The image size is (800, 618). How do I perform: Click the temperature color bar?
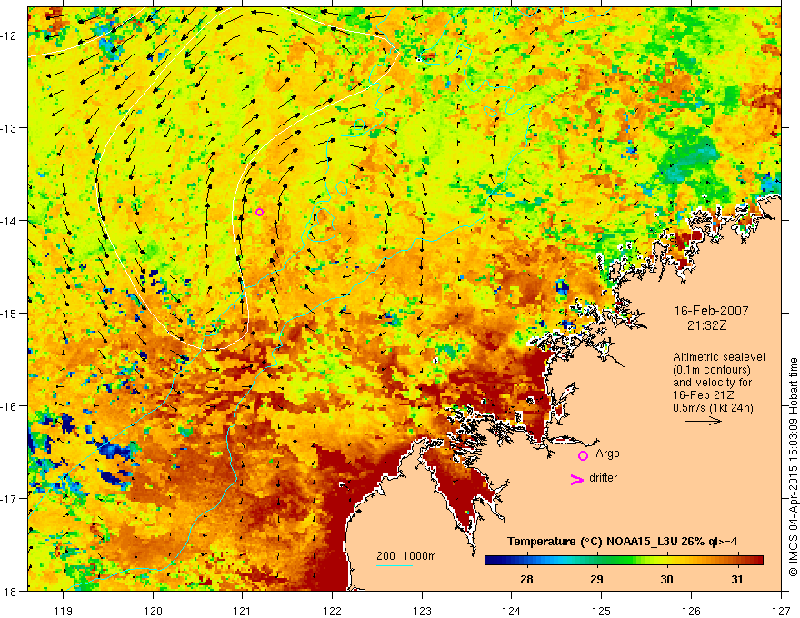tap(624, 561)
